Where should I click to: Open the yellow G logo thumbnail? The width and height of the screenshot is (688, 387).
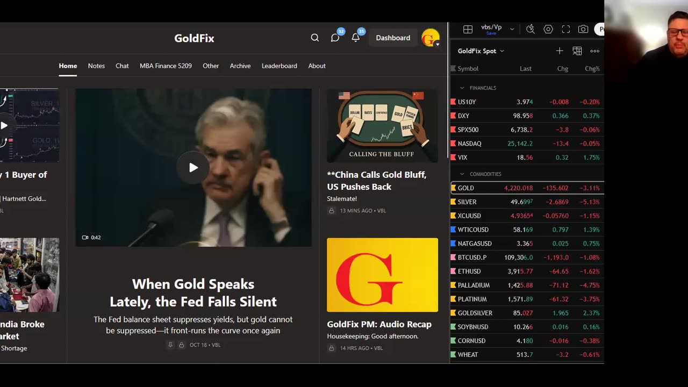tap(382, 275)
